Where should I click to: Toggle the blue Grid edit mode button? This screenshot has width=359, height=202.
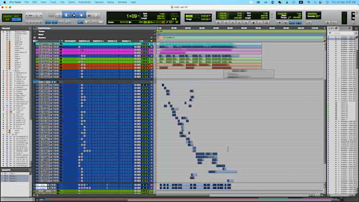coord(17,20)
